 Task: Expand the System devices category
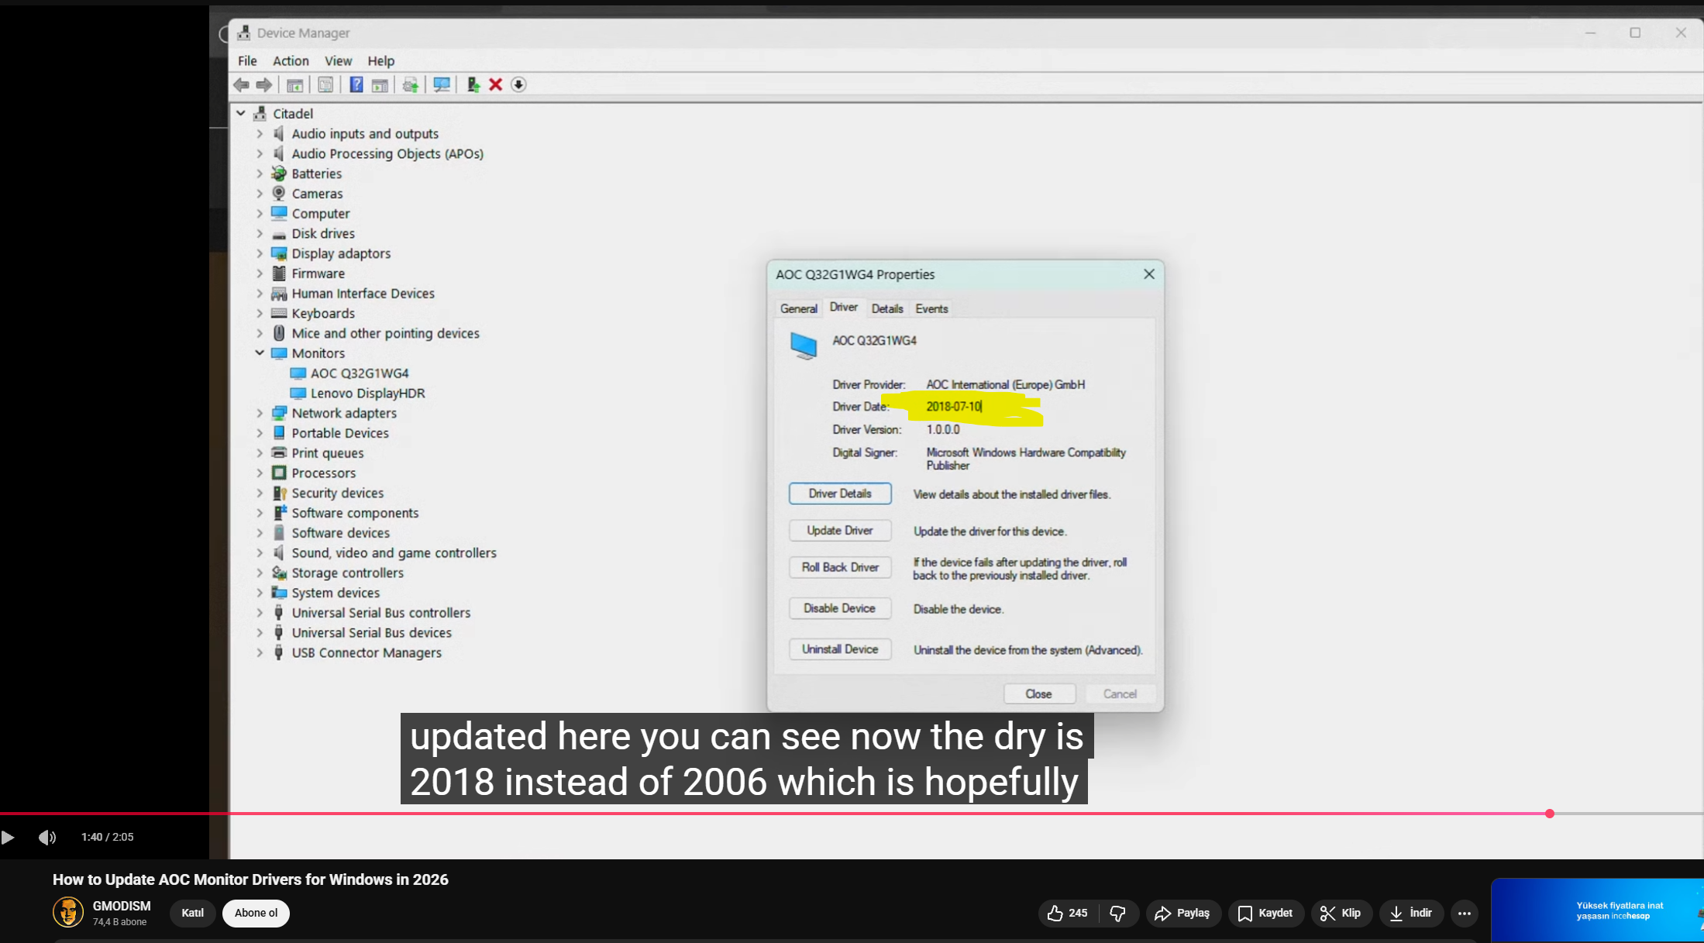coord(260,593)
